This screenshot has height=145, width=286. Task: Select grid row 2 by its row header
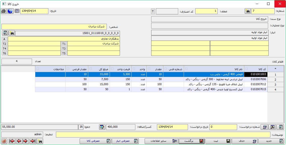pos(275,80)
